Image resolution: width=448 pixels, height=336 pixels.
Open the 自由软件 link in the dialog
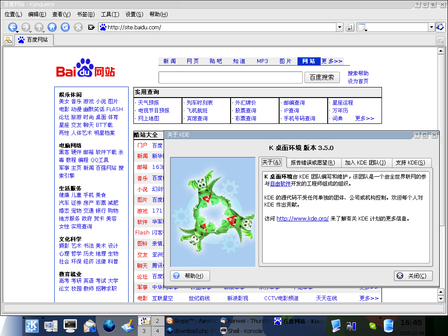(x=280, y=184)
